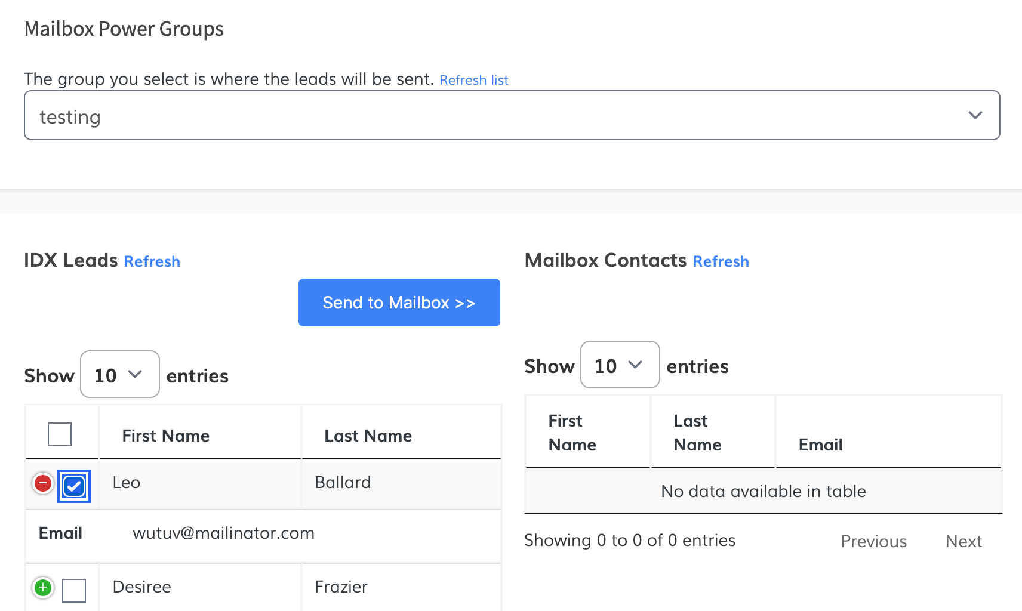Image resolution: width=1022 pixels, height=611 pixels.
Task: Open the Mailbox Power Groups dropdown
Action: pos(512,115)
